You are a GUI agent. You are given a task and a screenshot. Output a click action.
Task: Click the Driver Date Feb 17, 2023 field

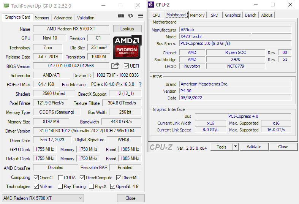pyautogui.click(x=52, y=140)
